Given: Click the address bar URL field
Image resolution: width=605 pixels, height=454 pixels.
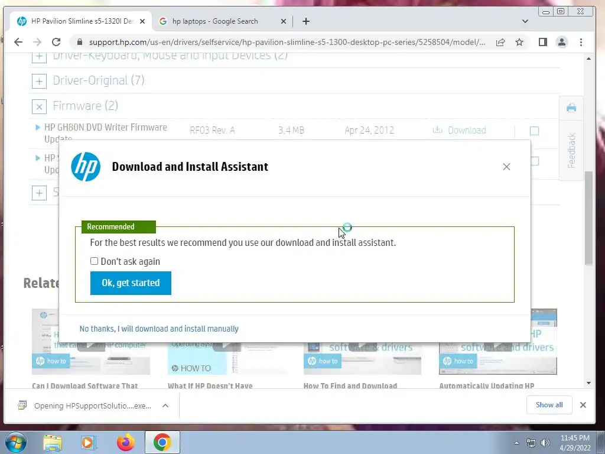Looking at the screenshot, I should 287,42.
